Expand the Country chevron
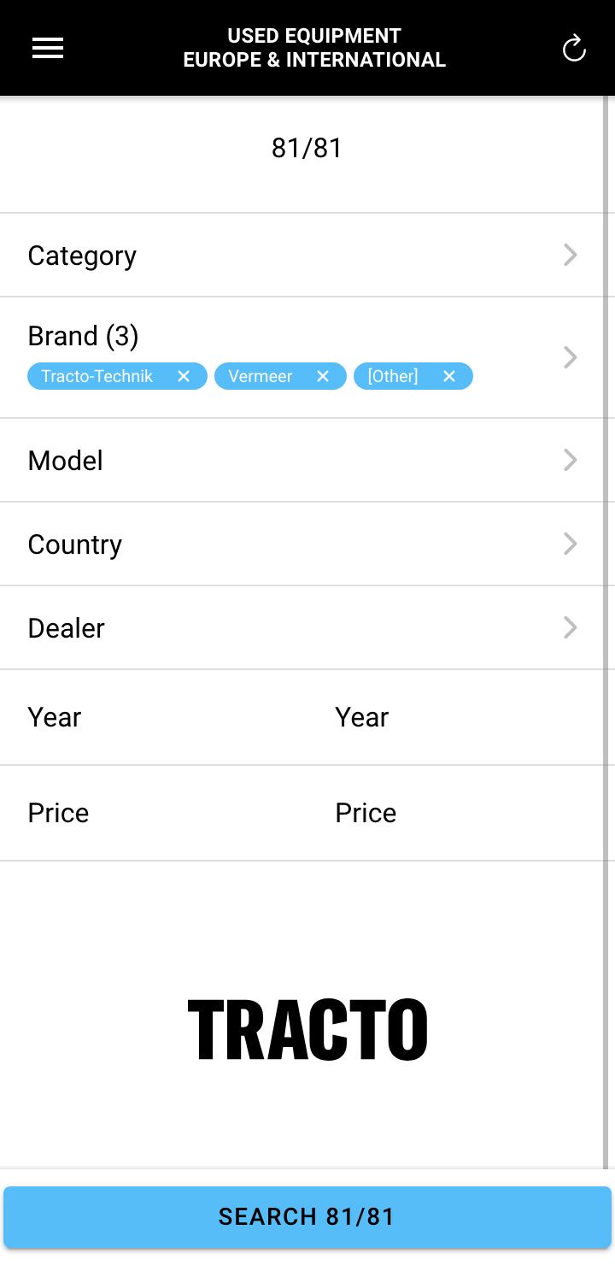Screen dimensions: 615x1265 [x=571, y=544]
